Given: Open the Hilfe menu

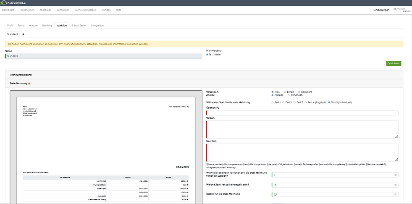Looking at the screenshot, I should click(118, 10).
